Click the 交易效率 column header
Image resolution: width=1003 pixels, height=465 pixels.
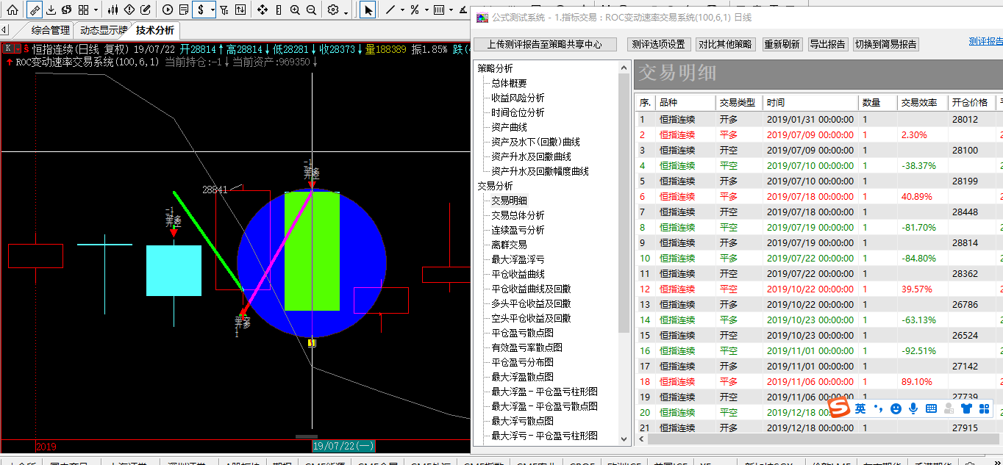click(922, 103)
